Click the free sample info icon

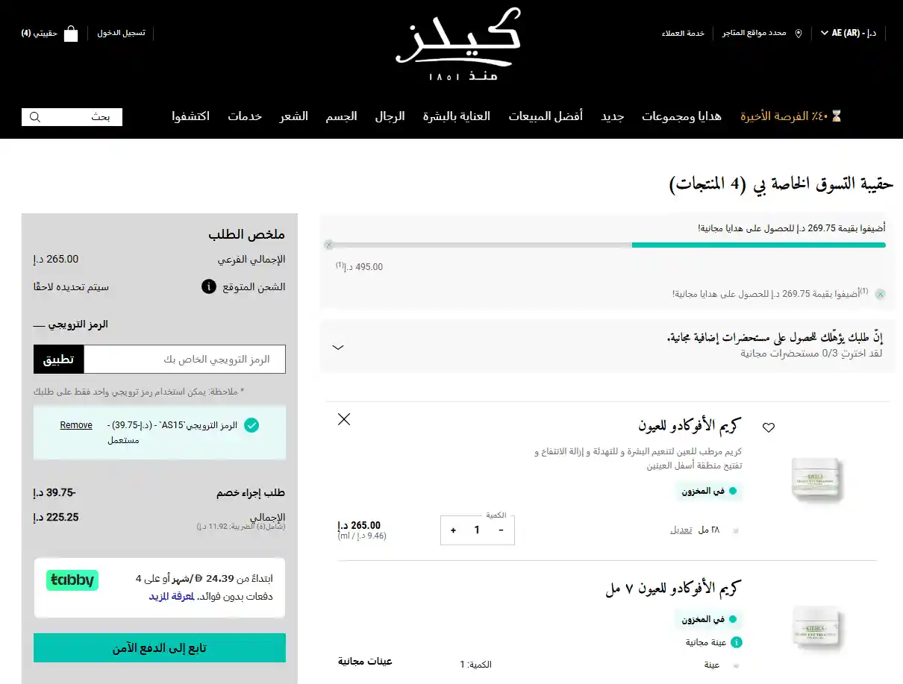(737, 642)
